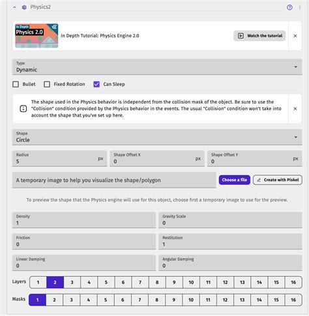This screenshot has height=316, width=309.
Task: Enable the Fixed Rotation checkbox
Action: click(47, 84)
